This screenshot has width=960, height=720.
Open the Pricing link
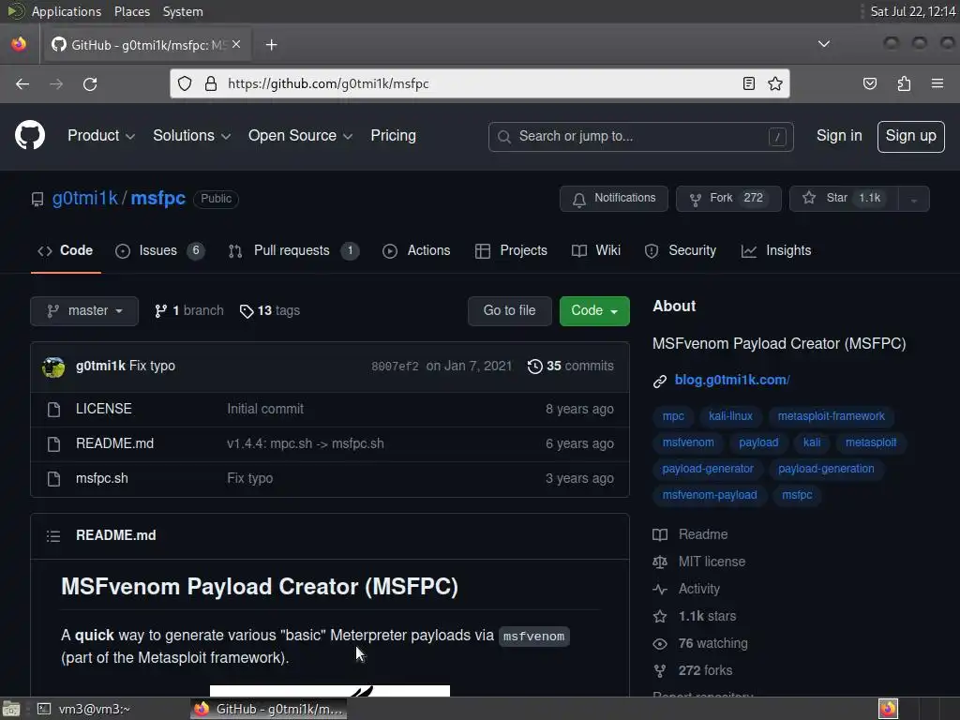tap(393, 136)
